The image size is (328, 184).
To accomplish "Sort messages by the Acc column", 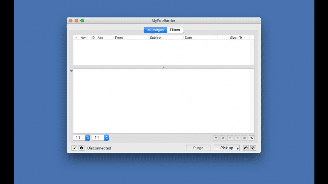I will [105, 38].
